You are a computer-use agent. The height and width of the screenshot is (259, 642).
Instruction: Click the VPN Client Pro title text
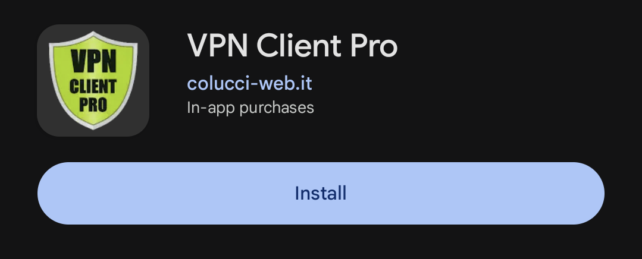292,45
